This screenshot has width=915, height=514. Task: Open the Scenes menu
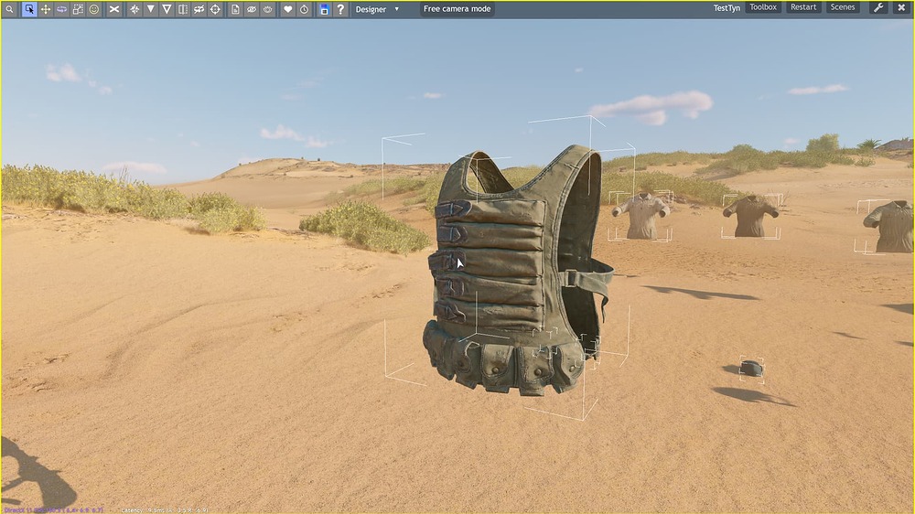pyautogui.click(x=843, y=7)
